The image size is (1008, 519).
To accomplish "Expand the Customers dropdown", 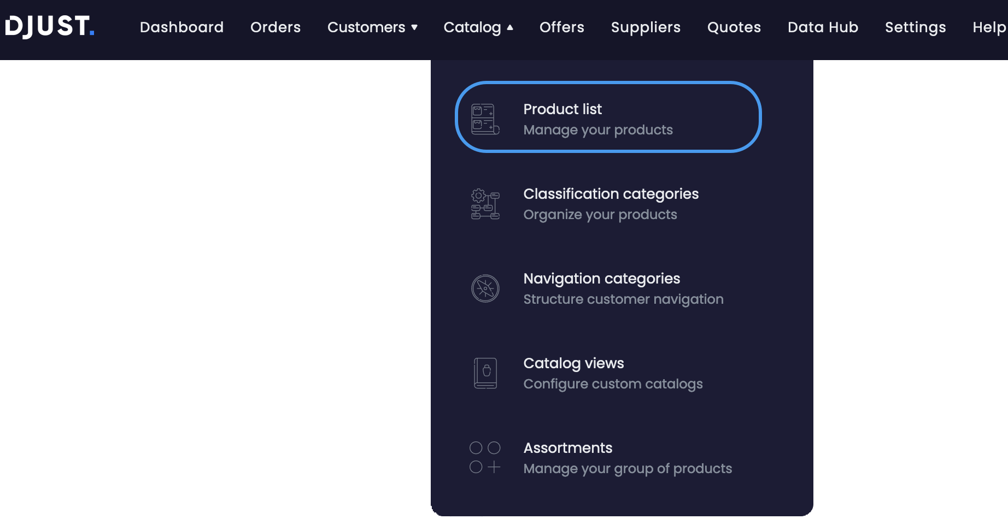I will point(372,27).
